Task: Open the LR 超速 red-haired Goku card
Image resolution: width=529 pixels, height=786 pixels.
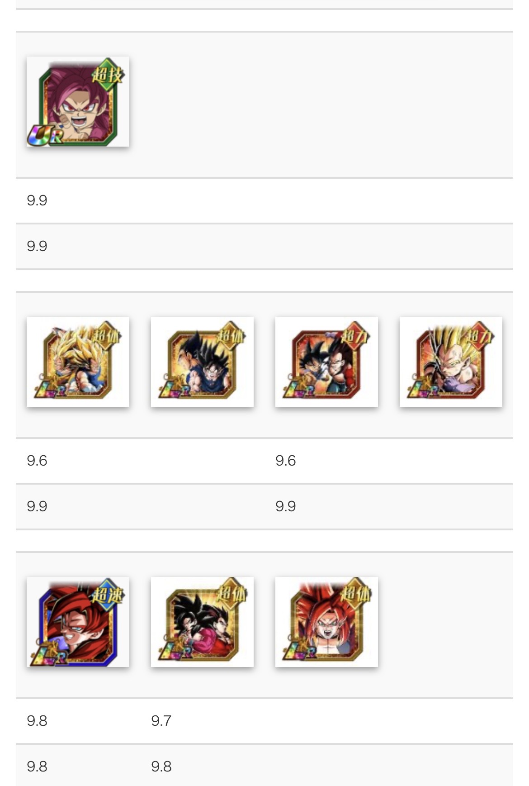Action: tap(78, 622)
